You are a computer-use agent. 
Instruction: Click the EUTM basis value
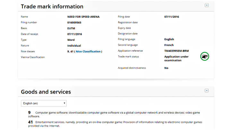coord(71,28)
